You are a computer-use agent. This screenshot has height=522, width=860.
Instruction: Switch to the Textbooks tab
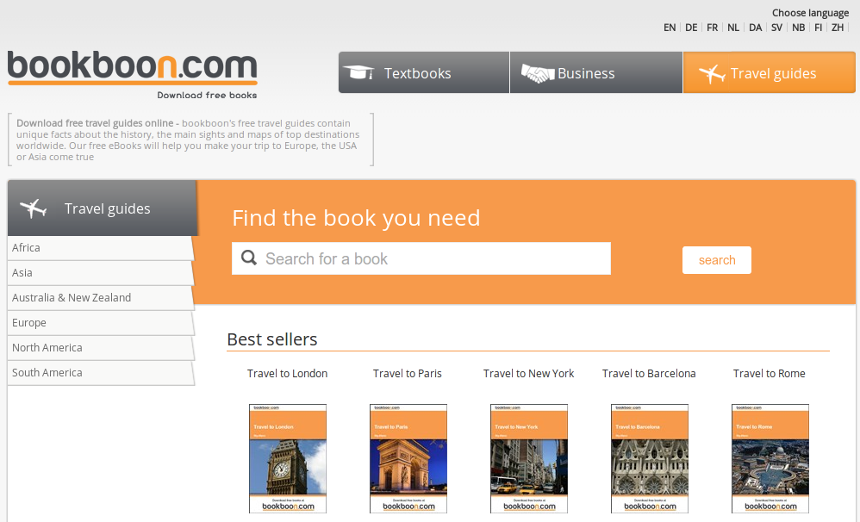click(x=423, y=72)
